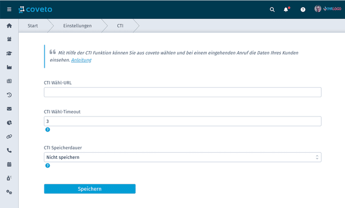Open the history clock sidebar icon
345x208 pixels.
coord(9,95)
